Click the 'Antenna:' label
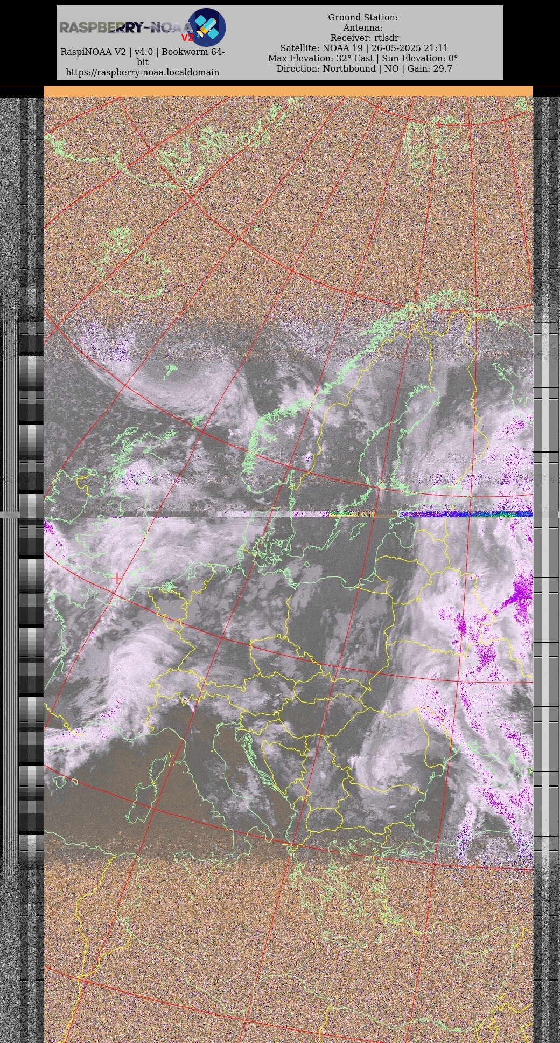This screenshot has width=560, height=1043. [x=363, y=27]
